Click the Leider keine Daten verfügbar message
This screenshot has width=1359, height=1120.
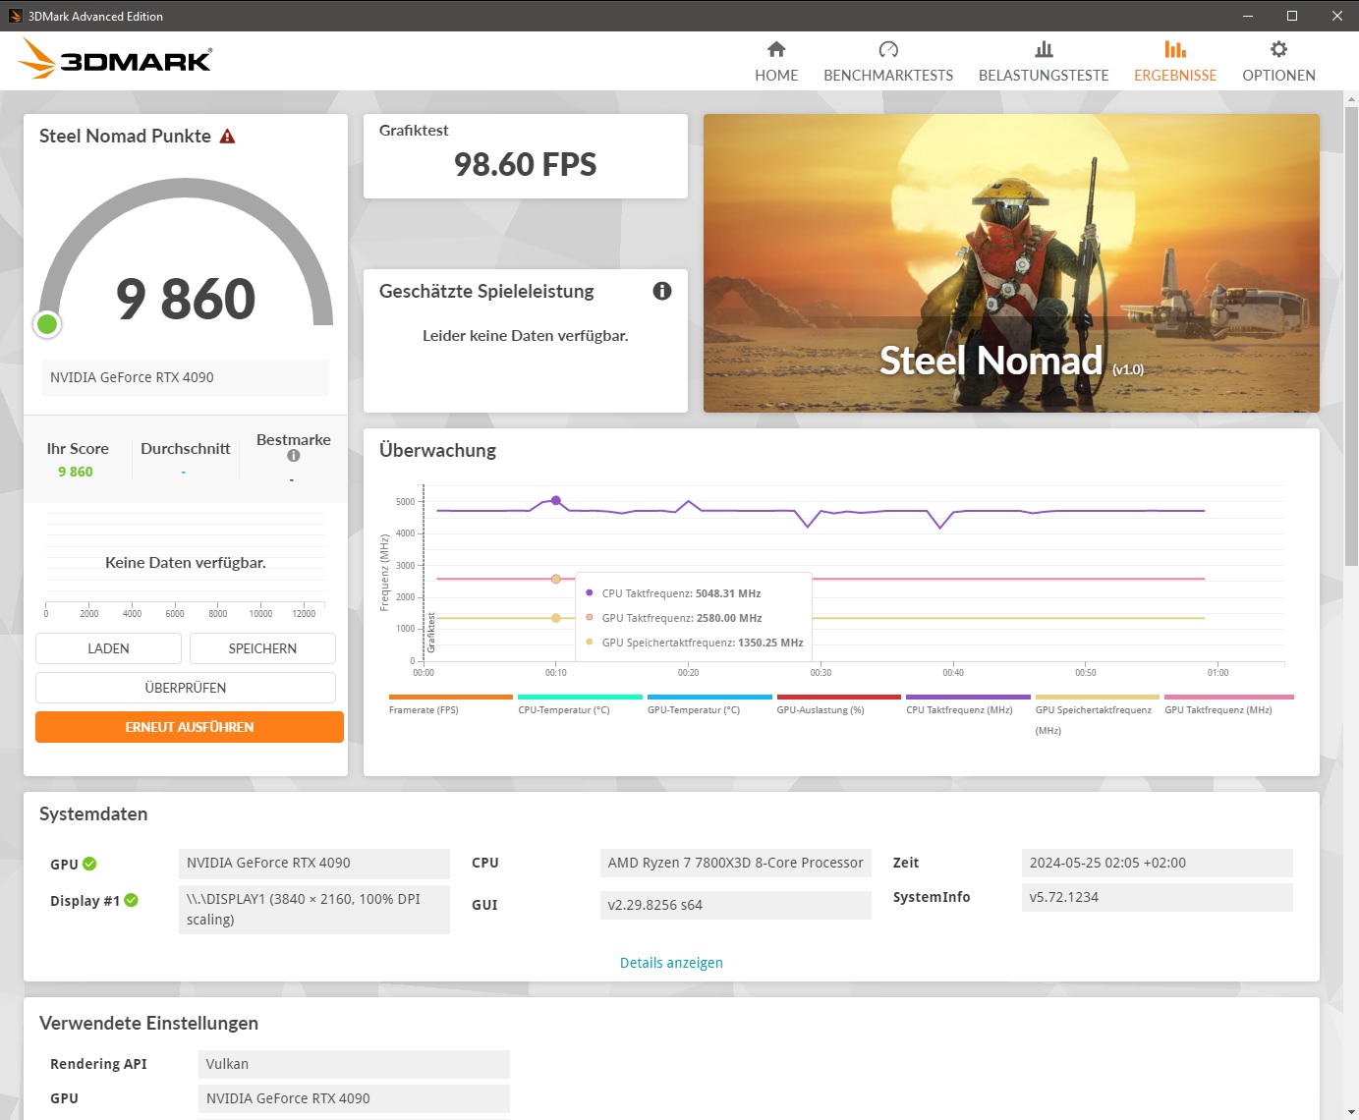(526, 335)
